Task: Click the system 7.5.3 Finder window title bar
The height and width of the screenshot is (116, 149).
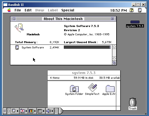Action: click(x=84, y=73)
